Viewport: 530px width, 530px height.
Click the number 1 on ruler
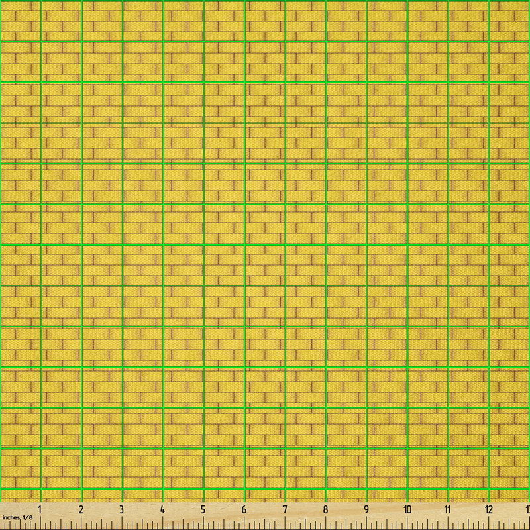(40, 509)
